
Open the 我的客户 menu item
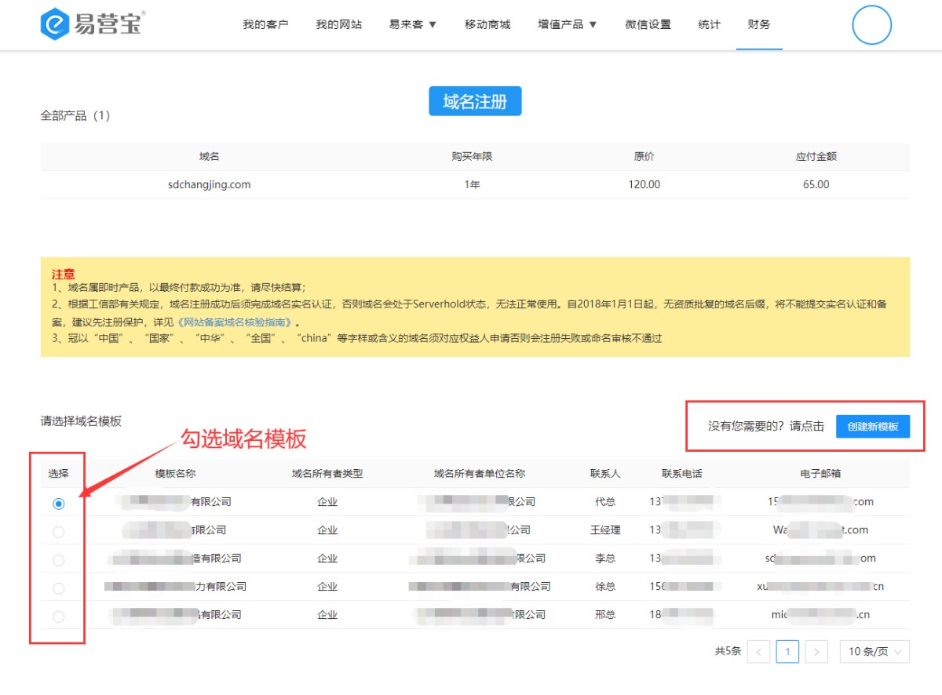(265, 24)
